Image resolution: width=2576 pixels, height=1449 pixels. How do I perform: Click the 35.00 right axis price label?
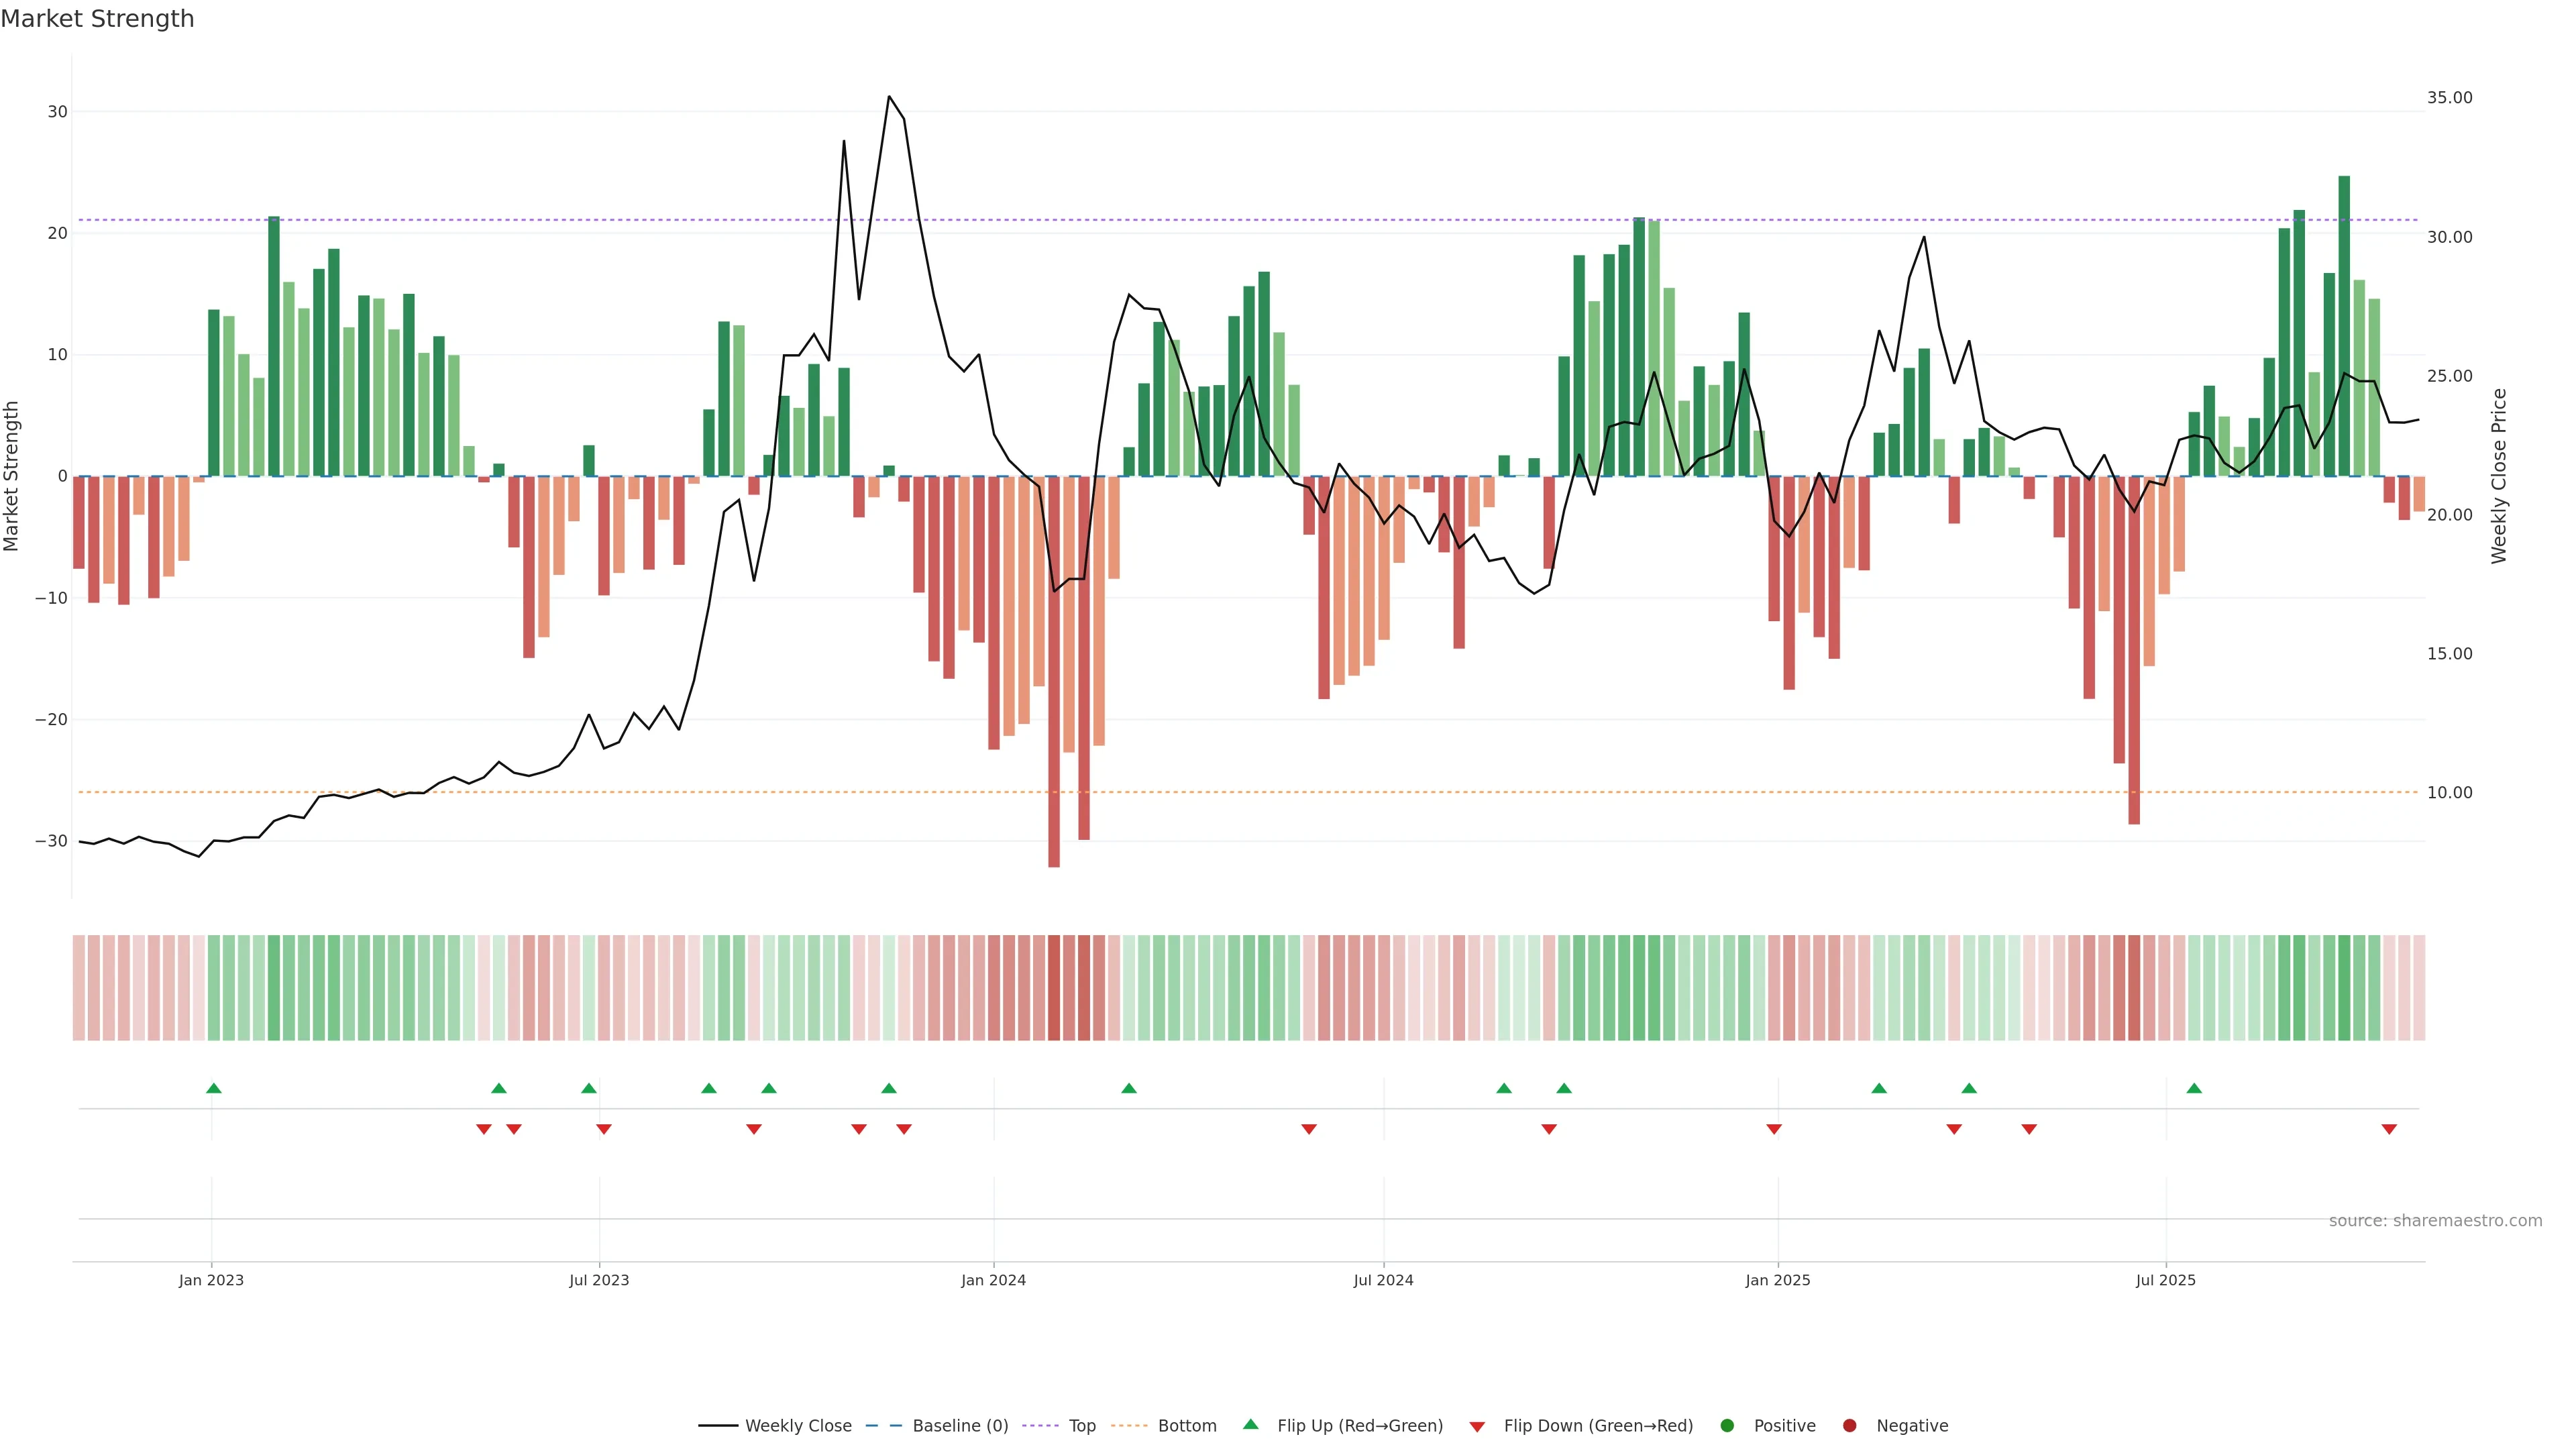2449,98
